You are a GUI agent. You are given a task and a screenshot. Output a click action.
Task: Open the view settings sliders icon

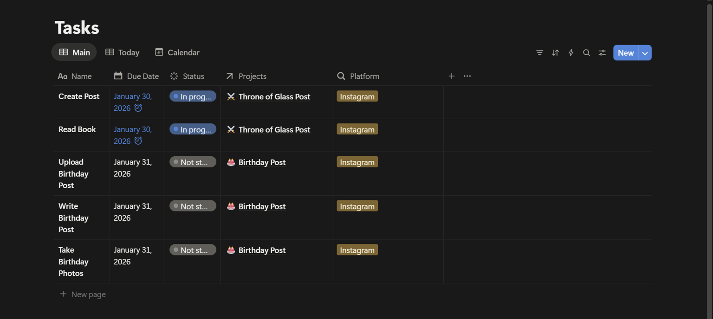[x=602, y=53]
